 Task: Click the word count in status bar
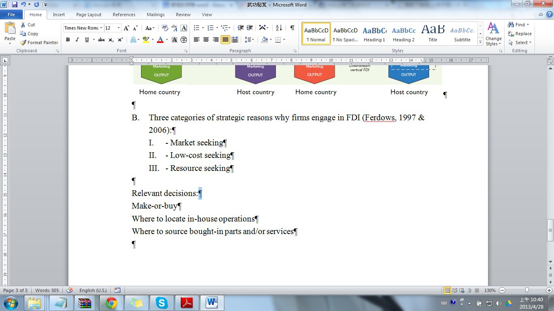(47, 290)
